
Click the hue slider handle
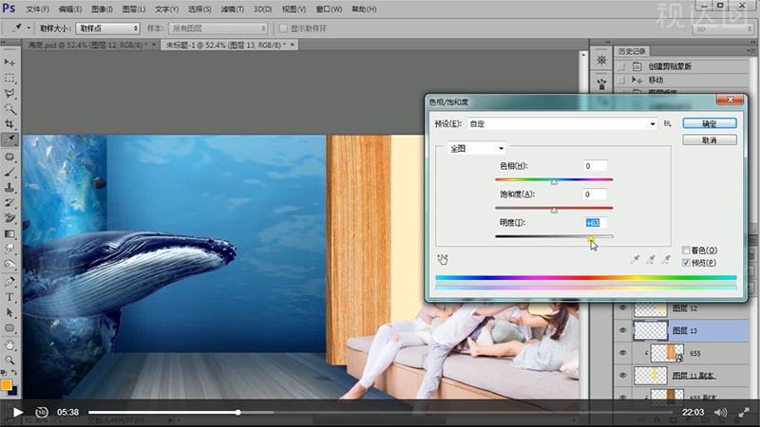(x=554, y=182)
